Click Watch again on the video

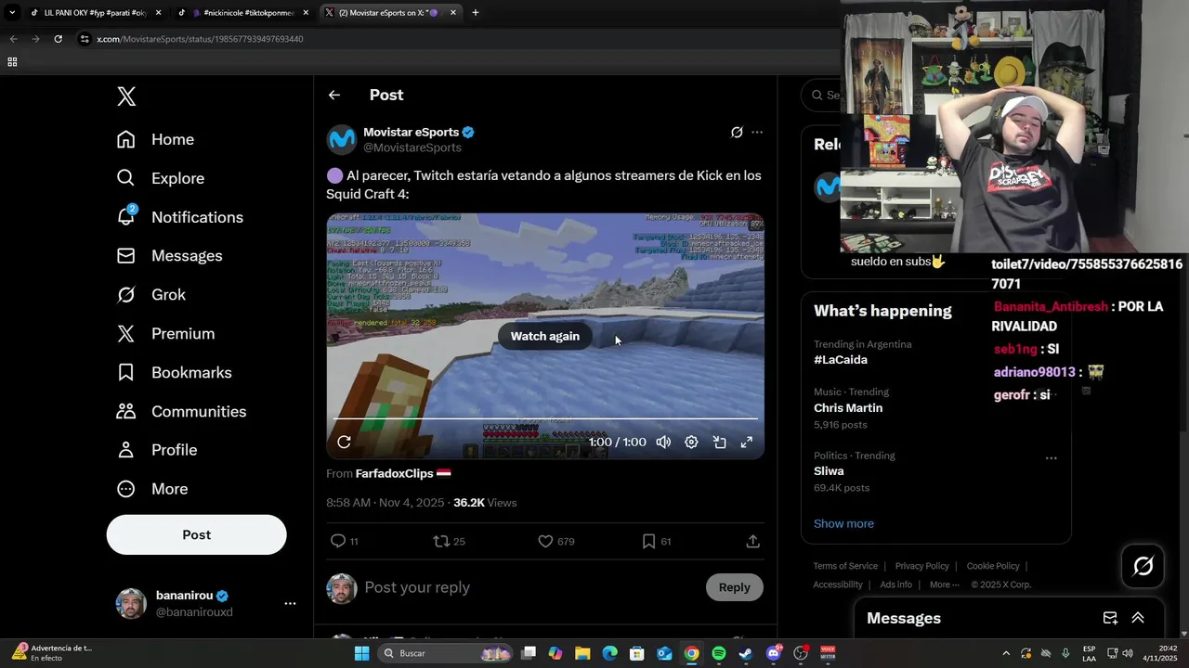pos(545,336)
